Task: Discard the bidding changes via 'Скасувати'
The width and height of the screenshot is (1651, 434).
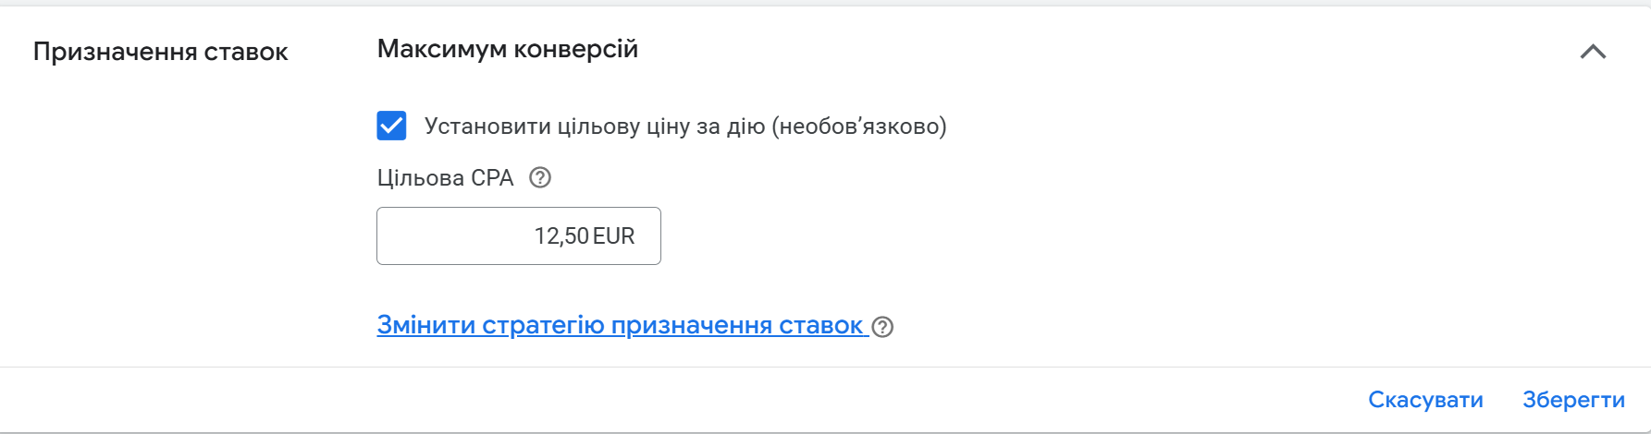Action: [1425, 400]
